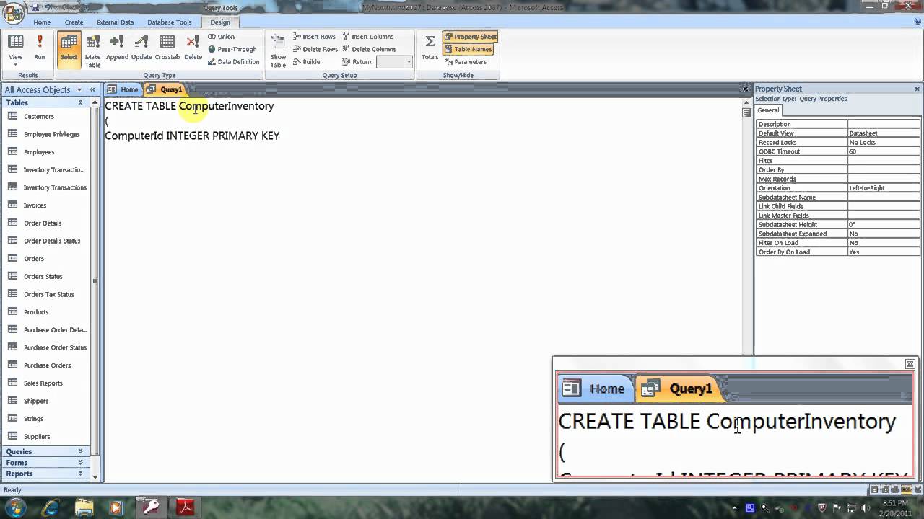
Task: Click Delete Rows in Query Setup
Action: point(315,49)
